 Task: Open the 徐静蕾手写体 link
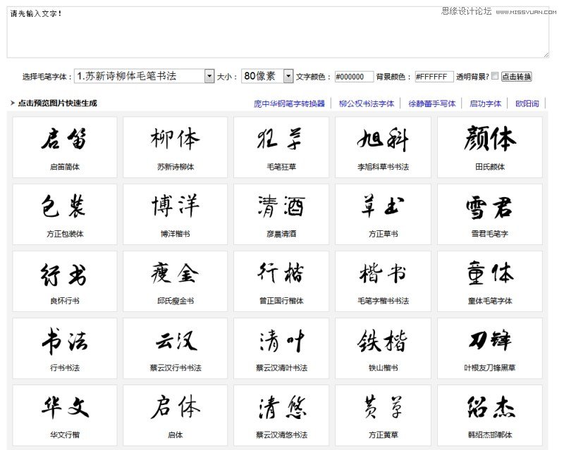pos(432,104)
